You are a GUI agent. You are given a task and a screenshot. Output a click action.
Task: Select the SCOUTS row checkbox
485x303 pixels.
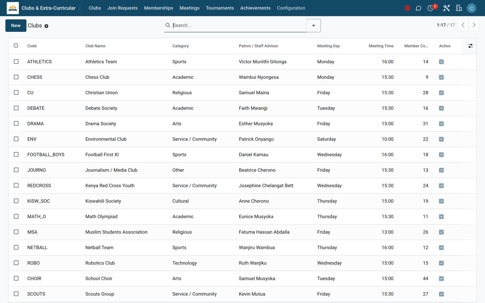(16, 294)
